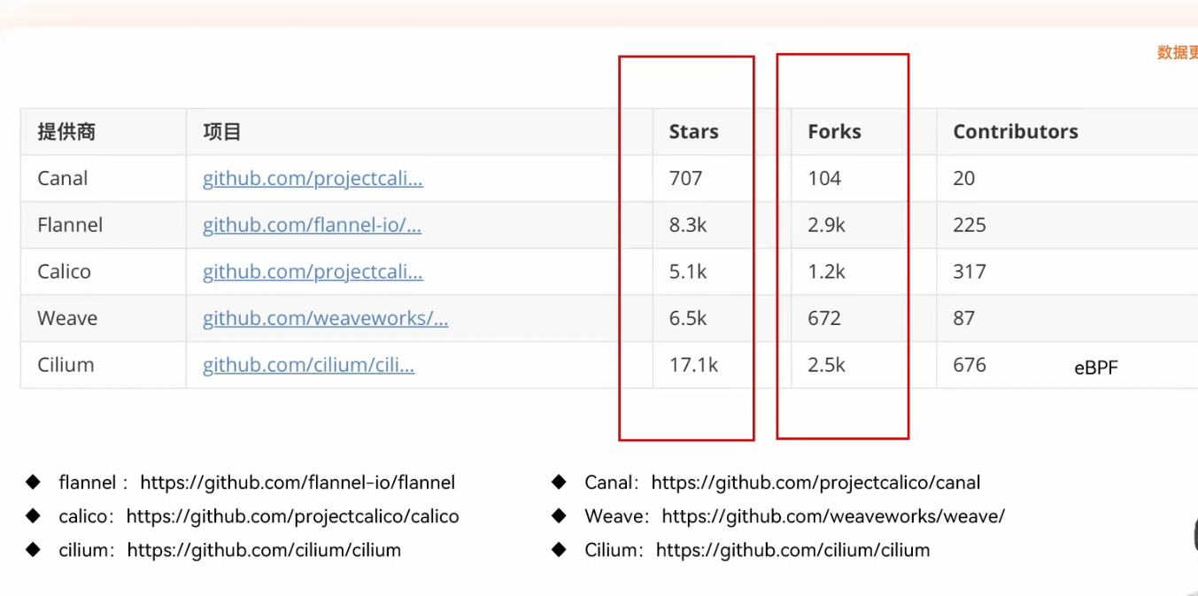The width and height of the screenshot is (1198, 596).
Task: Open the github.com/cilium/cili… project link
Action: (308, 366)
